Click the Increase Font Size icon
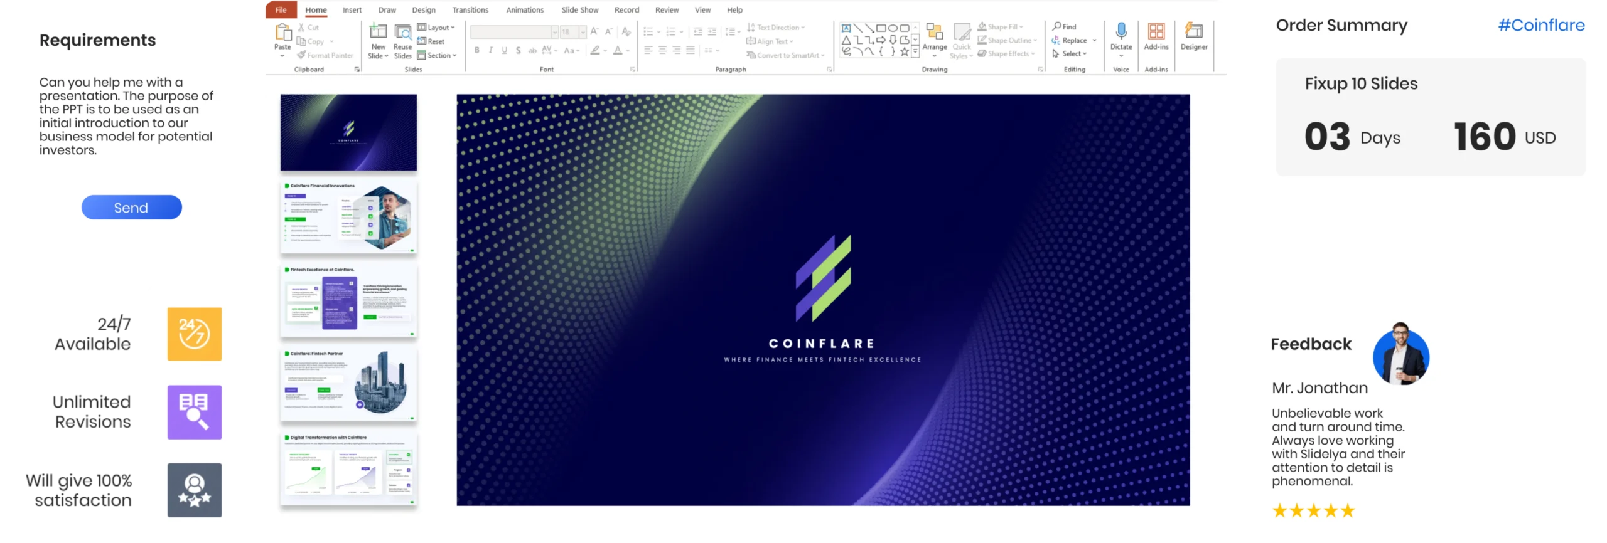The width and height of the screenshot is (1607, 543). coord(594,31)
